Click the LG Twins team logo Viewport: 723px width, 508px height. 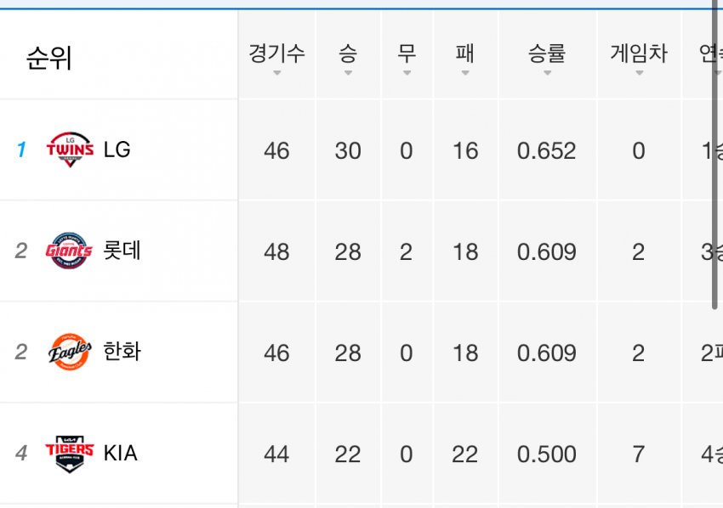pos(70,150)
